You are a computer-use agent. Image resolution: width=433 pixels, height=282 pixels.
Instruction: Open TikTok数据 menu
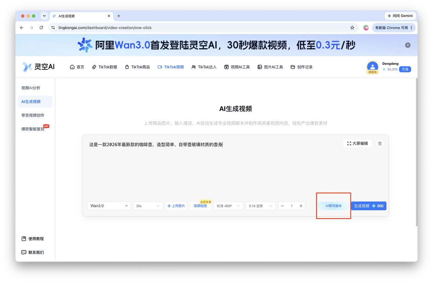click(105, 67)
